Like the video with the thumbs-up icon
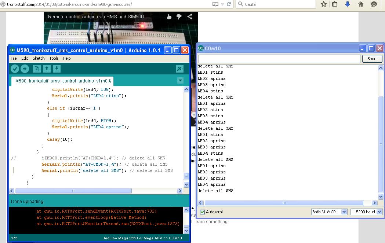 [x=169, y=16]
